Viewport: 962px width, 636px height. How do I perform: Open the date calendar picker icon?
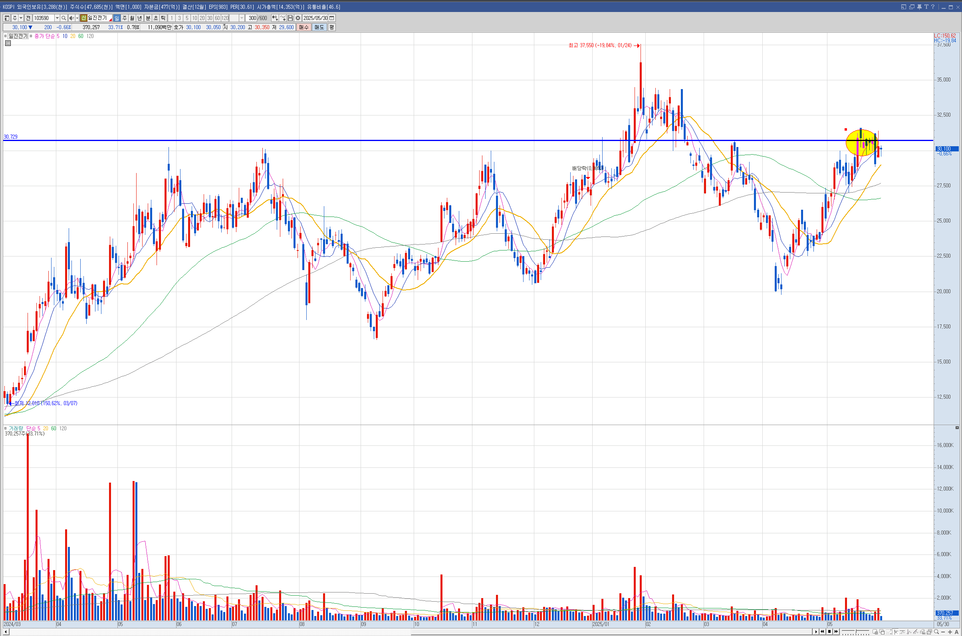[331, 18]
